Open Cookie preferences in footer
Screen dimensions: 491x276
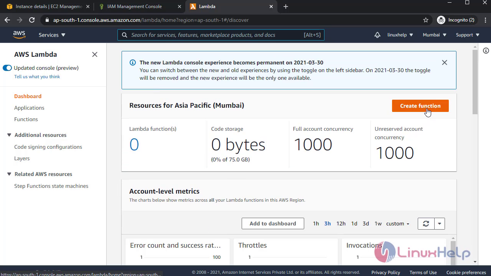point(466,273)
